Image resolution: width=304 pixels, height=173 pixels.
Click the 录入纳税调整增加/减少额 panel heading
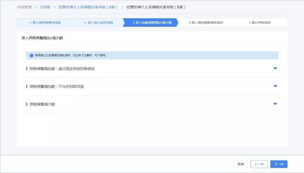tap(42, 38)
